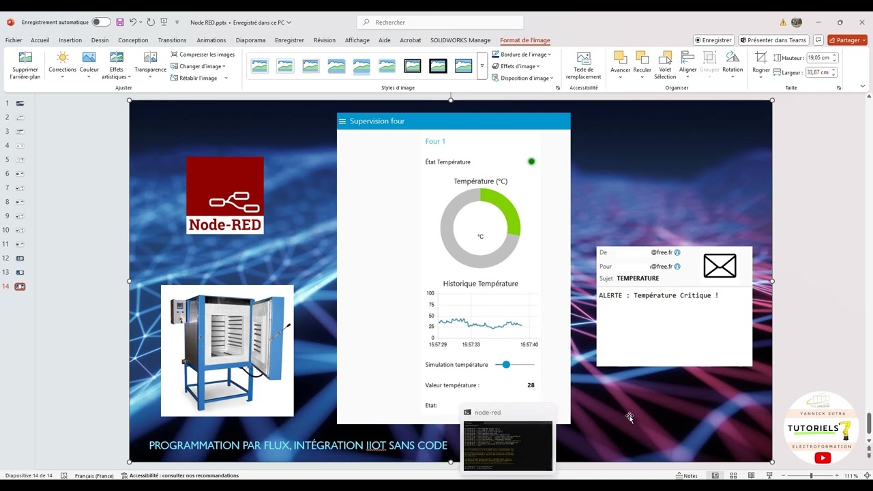Expand the picture styles gallery
Viewport: 873px width, 491px height.
coord(482,66)
